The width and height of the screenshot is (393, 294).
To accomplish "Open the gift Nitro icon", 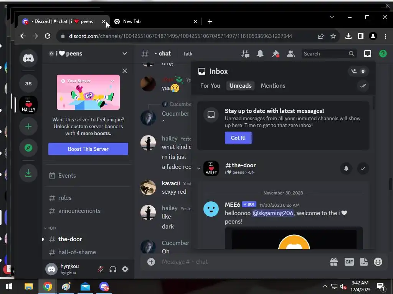I will click(334, 262).
